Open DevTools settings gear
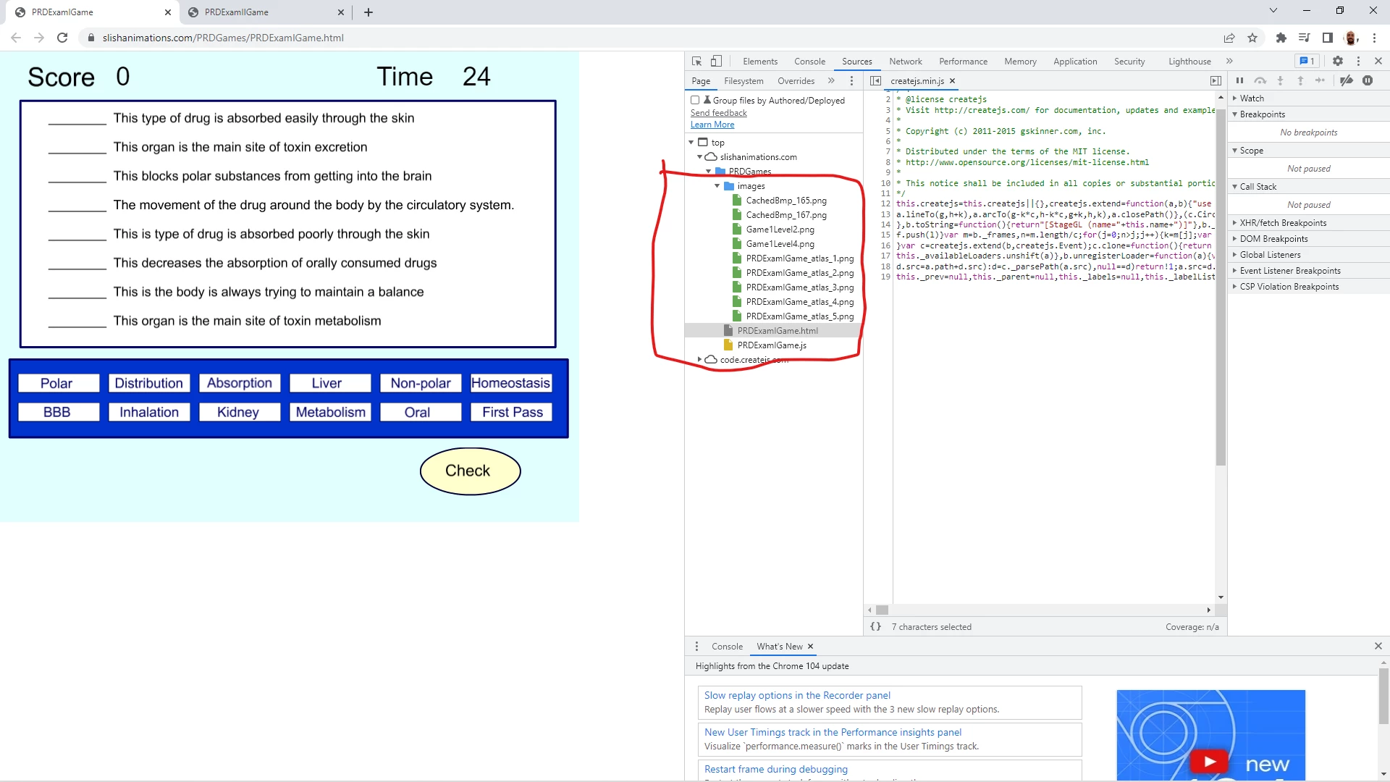 pyautogui.click(x=1338, y=62)
